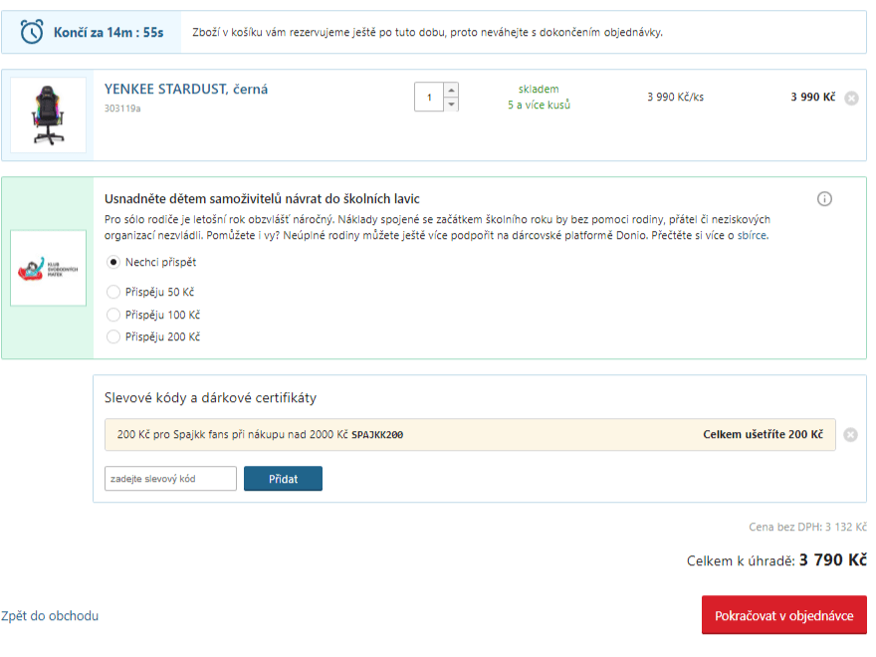Open the YENKEE STARDUST chair thumbnail
876x657 pixels.
pos(49,115)
